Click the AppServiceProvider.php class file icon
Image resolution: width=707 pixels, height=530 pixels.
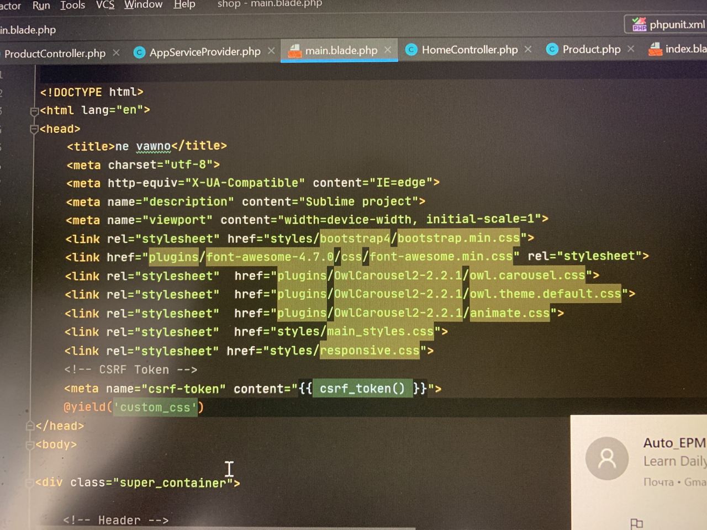coord(139,52)
